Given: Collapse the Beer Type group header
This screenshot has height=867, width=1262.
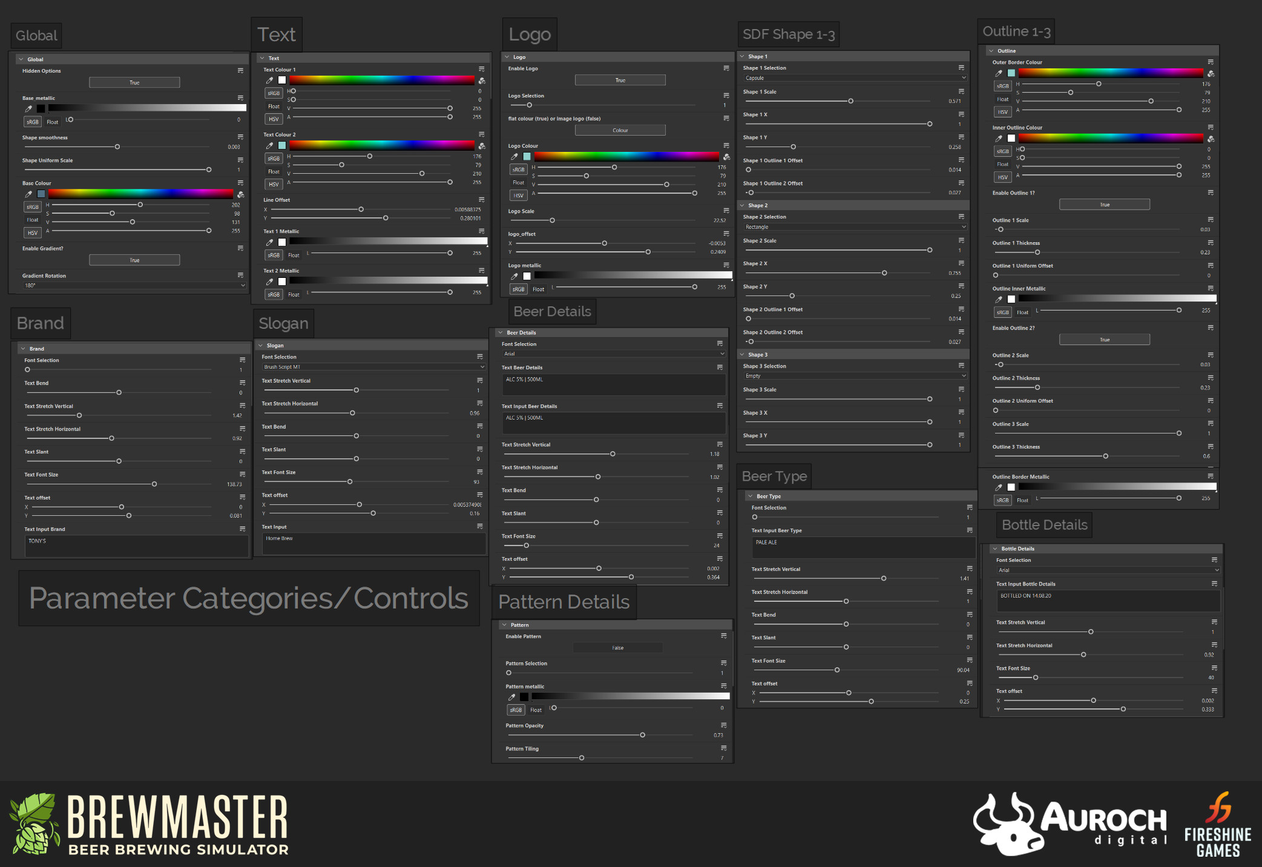Looking at the screenshot, I should pos(751,496).
